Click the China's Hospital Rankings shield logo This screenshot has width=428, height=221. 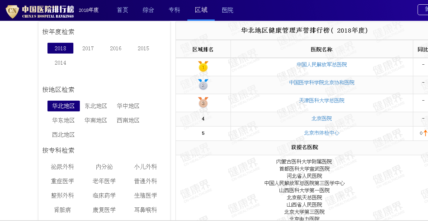pos(12,11)
